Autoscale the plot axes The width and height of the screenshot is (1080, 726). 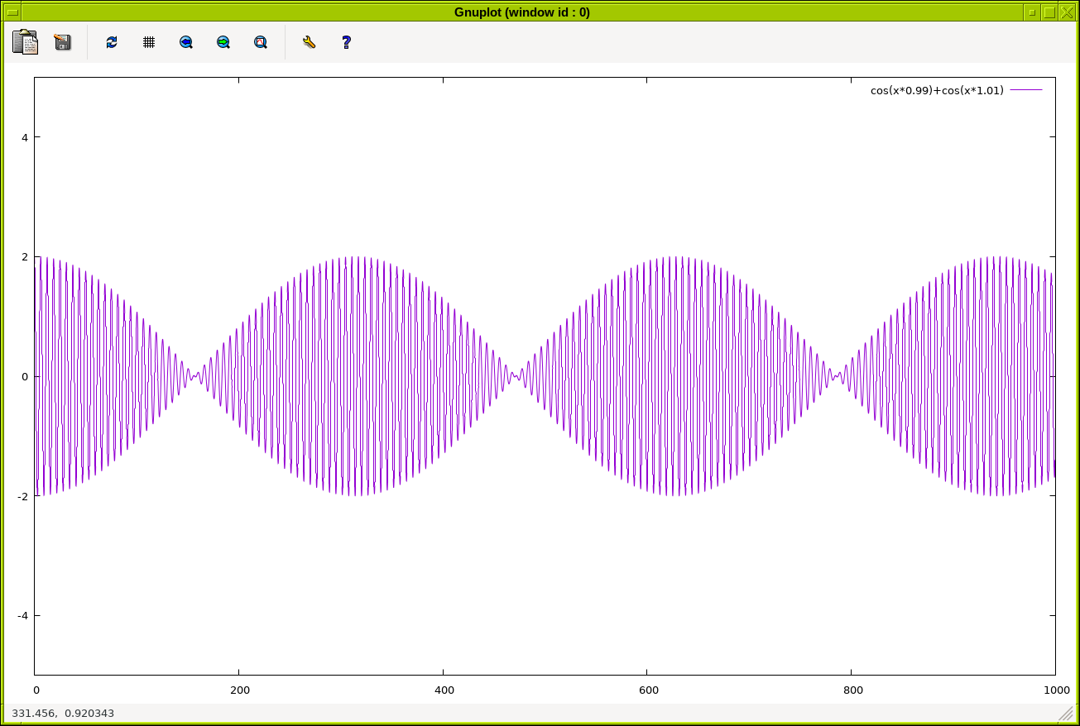pyautogui.click(x=261, y=42)
